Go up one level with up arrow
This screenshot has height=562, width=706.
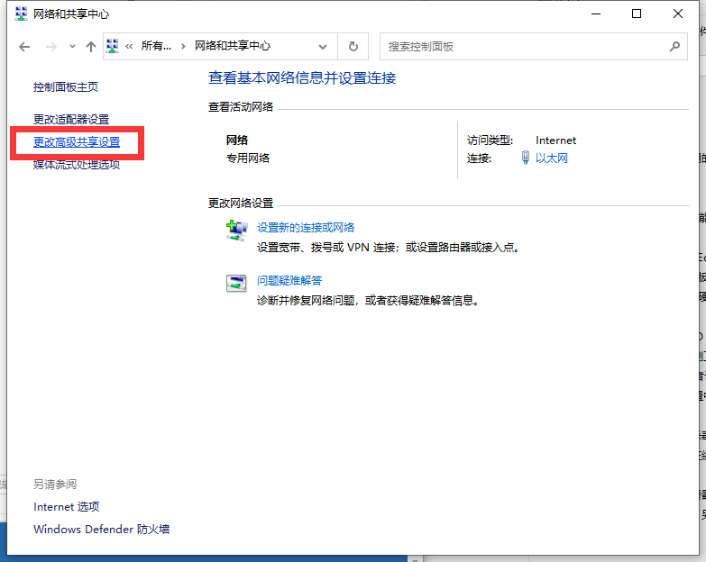[90, 46]
